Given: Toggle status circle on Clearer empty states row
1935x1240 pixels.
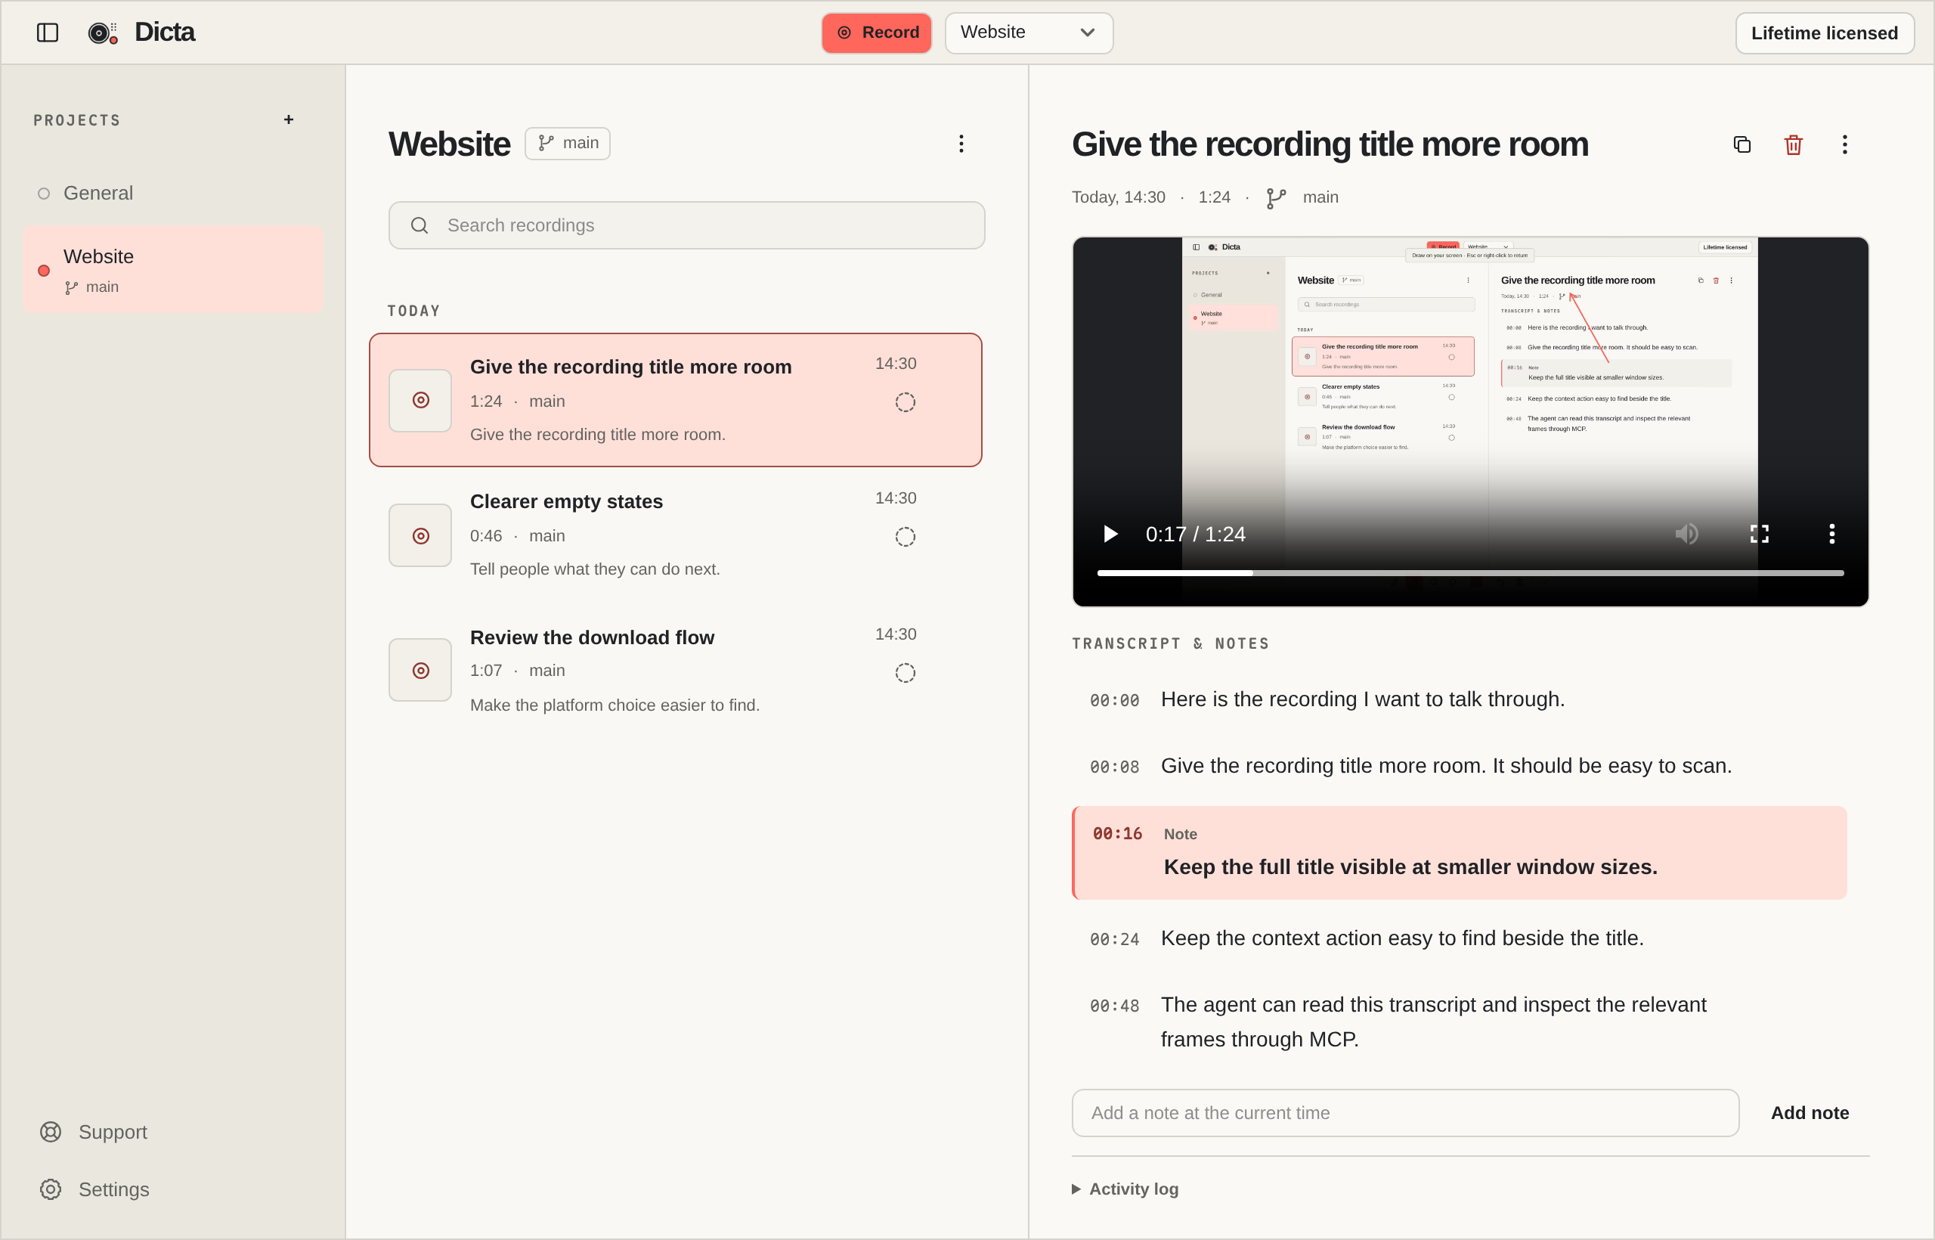Looking at the screenshot, I should pyautogui.click(x=906, y=536).
